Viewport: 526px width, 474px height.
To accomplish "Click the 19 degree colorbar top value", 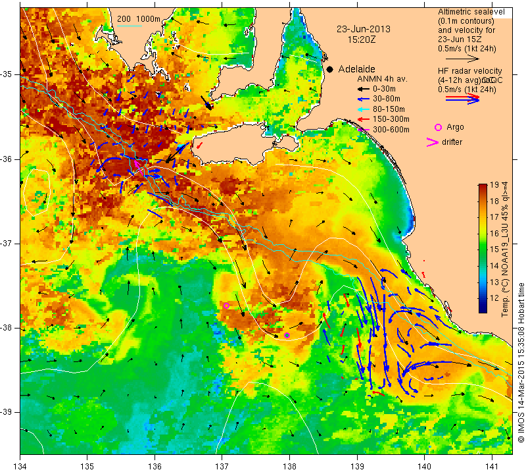I will coord(494,185).
